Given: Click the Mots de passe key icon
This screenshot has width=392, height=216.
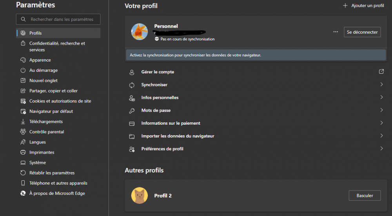Looking at the screenshot, I should [x=132, y=111].
